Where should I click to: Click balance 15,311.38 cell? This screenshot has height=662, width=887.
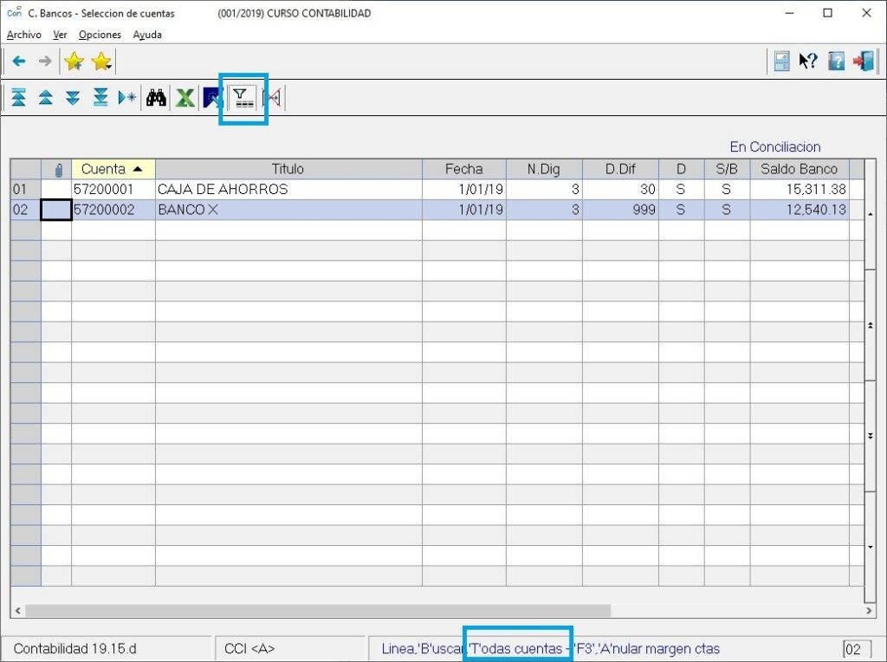tap(799, 189)
